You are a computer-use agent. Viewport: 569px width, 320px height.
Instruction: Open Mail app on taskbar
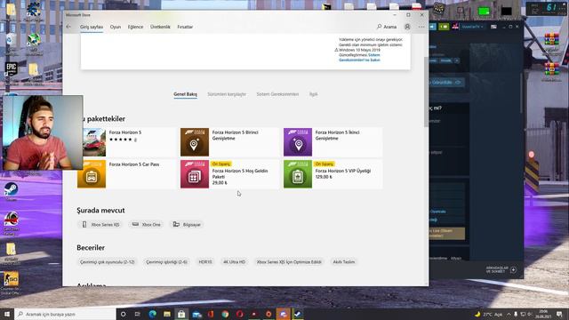tap(196, 314)
